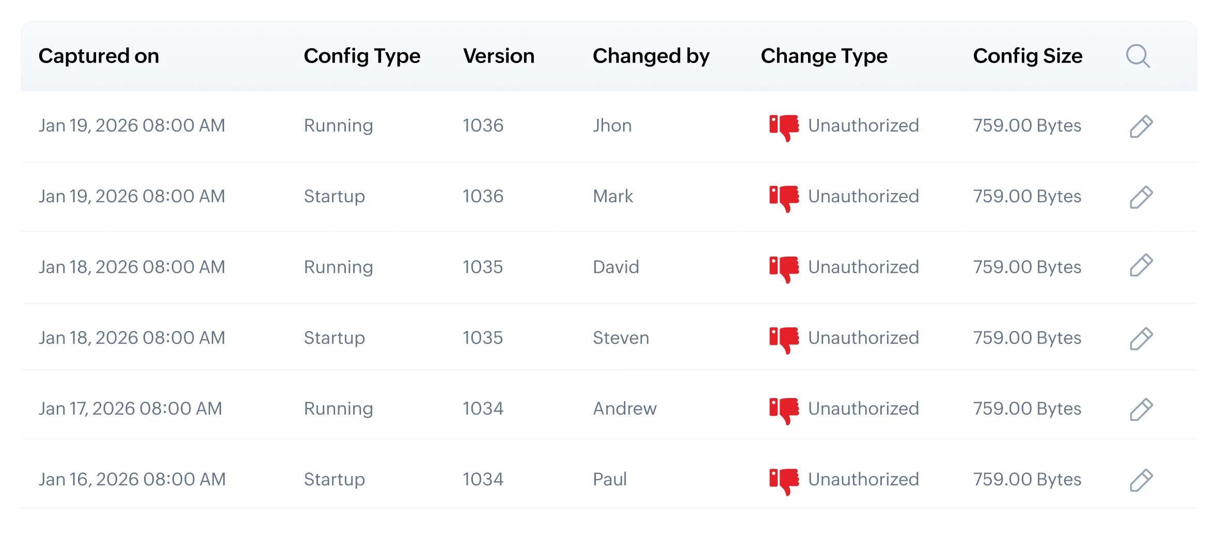Image resolution: width=1218 pixels, height=537 pixels.
Task: Click the Unauthorized icon on Paul's row
Action: point(783,479)
